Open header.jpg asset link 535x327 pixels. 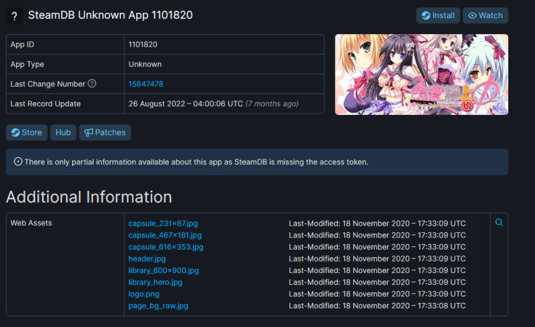[147, 259]
